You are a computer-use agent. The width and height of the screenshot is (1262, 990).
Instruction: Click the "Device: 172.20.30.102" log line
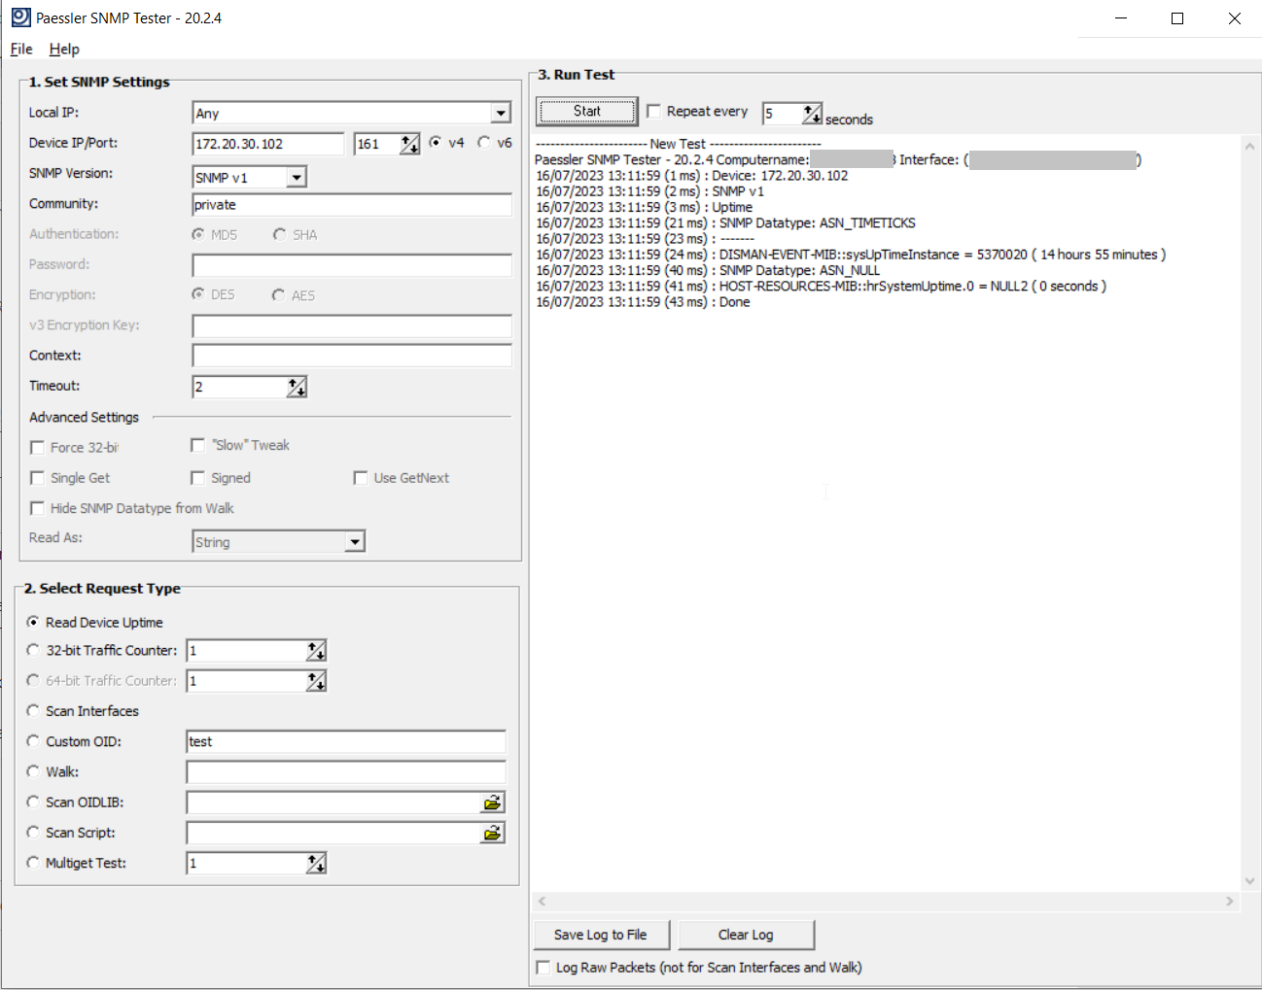691,176
